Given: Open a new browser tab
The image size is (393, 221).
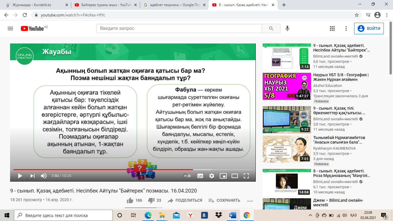Looking at the screenshot, I should pos(284,5).
